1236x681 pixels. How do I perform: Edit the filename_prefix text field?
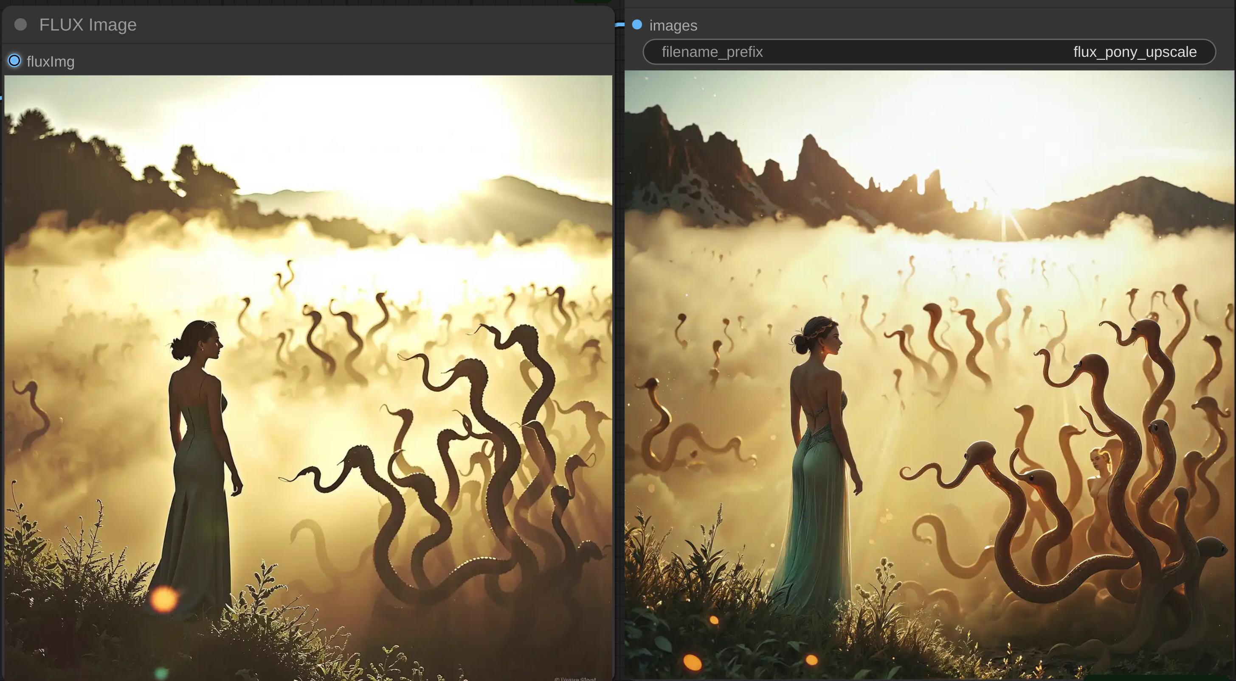(929, 52)
